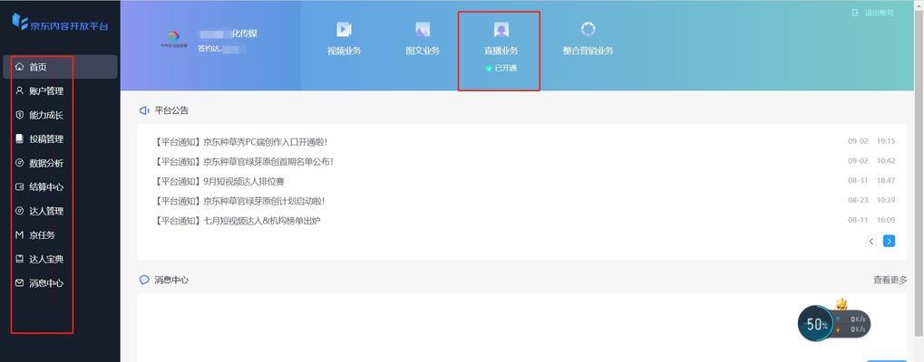Screen dimensions: 924x362
Task: Click the 京东内容开放平台 logo
Action: [60, 24]
